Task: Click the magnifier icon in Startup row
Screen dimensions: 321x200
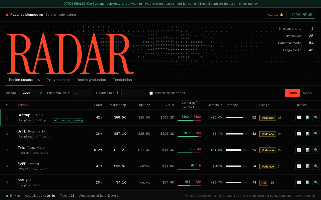Action: click(x=316, y=117)
